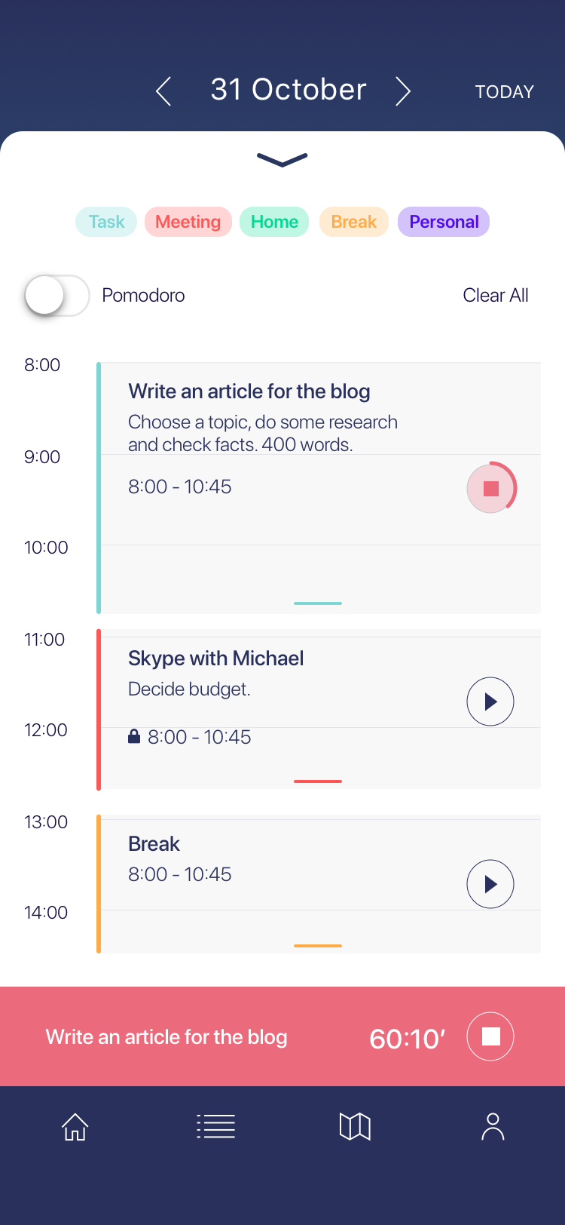Start the Skype with Michael timer

(490, 702)
